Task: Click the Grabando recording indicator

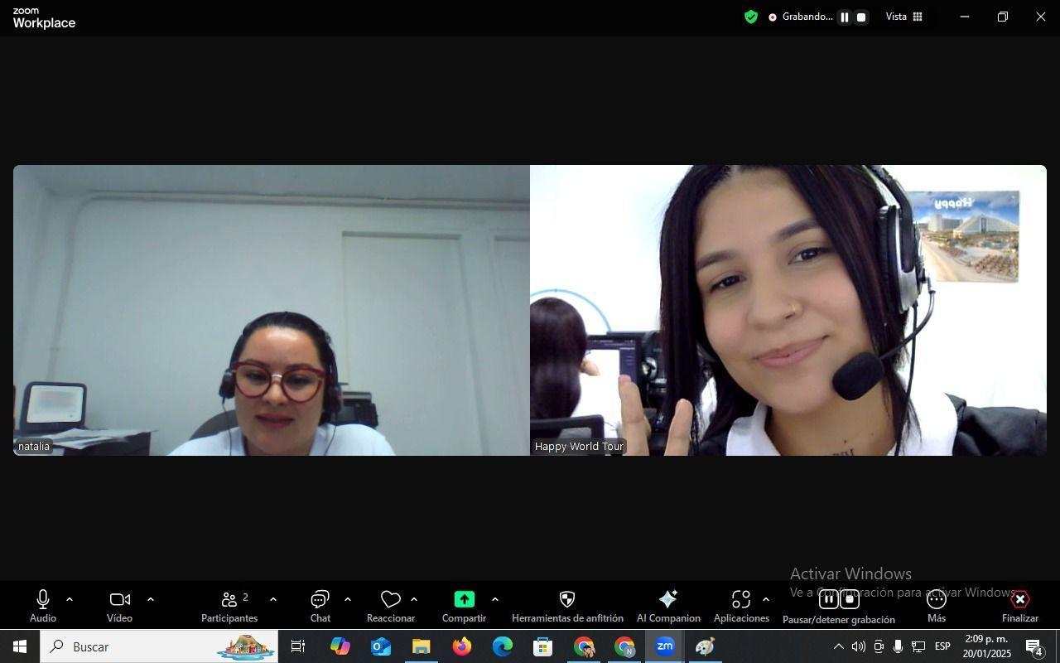Action: coord(800,17)
